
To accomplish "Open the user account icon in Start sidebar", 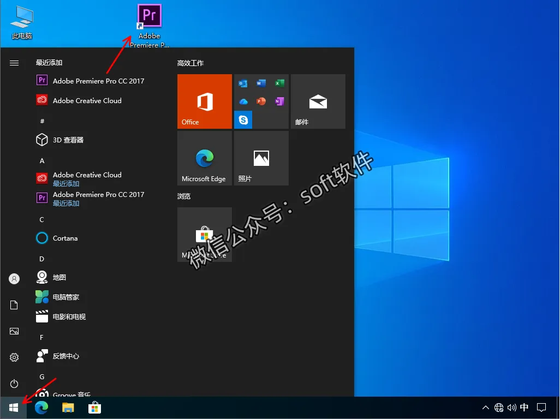I will (14, 279).
